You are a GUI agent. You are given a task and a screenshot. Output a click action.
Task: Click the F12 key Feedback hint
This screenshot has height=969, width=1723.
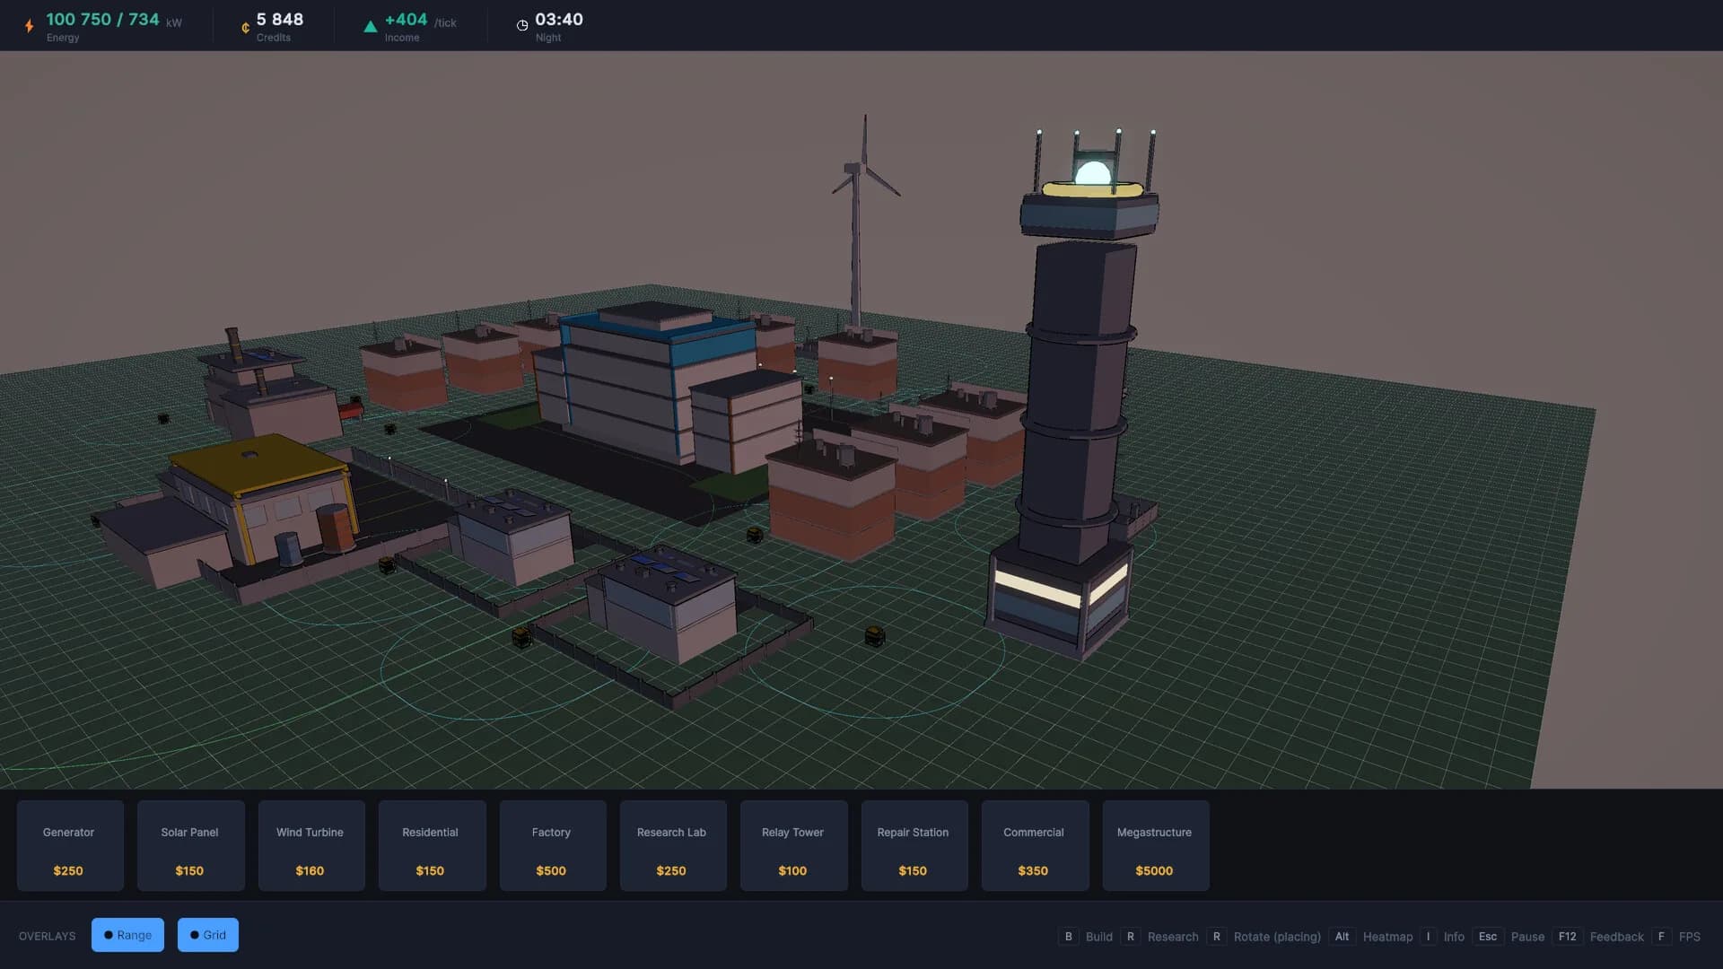1567,937
